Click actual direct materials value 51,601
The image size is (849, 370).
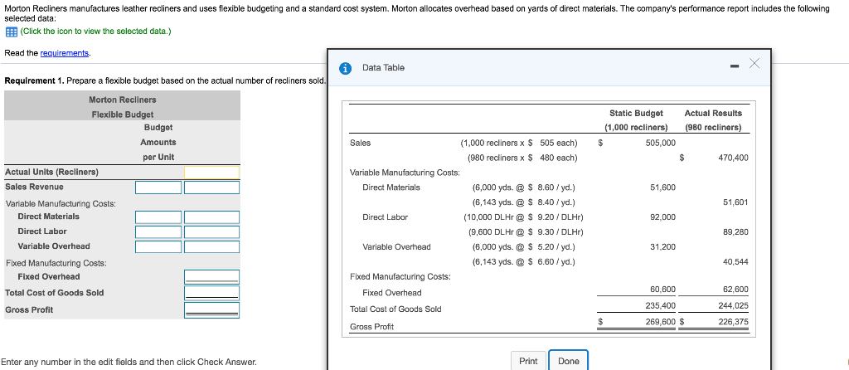pos(735,202)
